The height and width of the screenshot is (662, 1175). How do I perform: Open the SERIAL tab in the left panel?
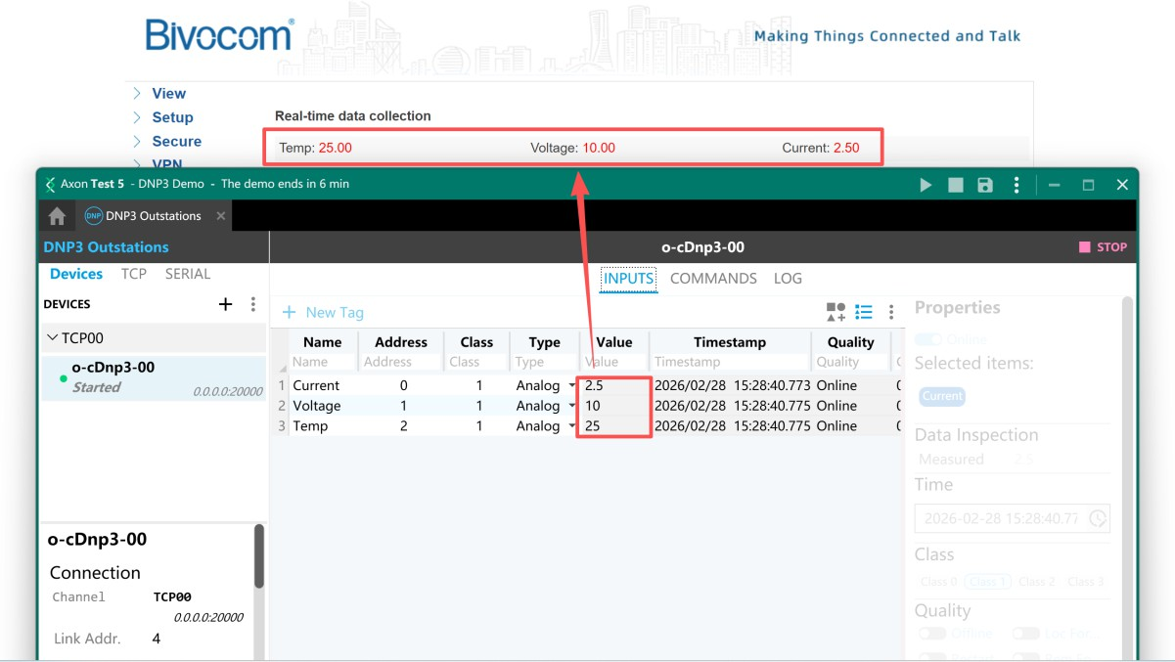tap(187, 274)
